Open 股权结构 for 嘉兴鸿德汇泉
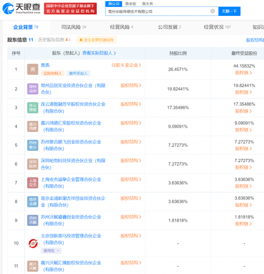The height and width of the screenshot is (274, 264). tap(131, 123)
